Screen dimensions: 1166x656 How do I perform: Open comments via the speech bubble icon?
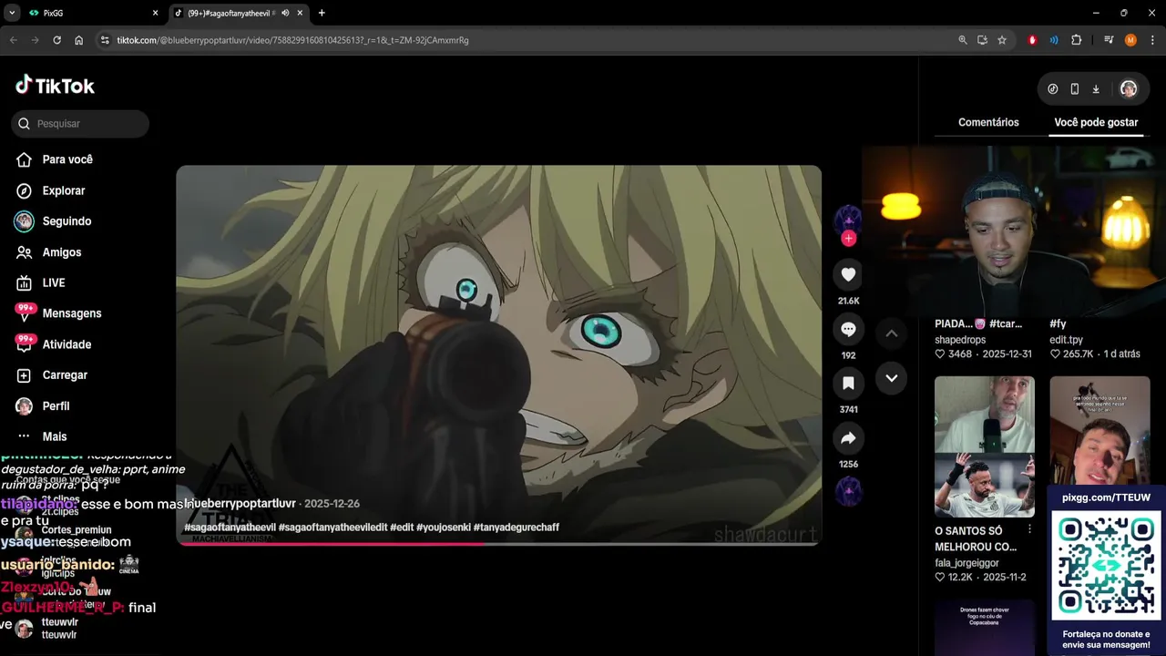click(848, 329)
